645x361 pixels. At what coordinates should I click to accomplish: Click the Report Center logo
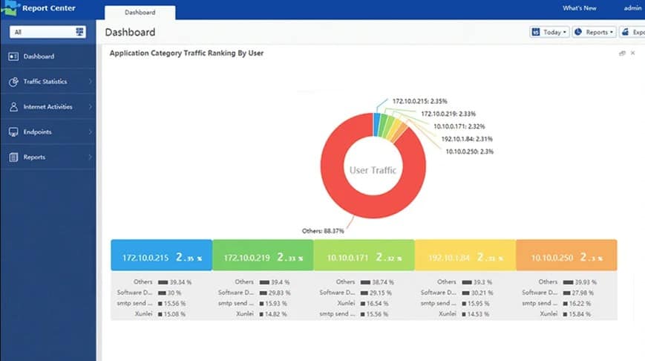point(9,9)
